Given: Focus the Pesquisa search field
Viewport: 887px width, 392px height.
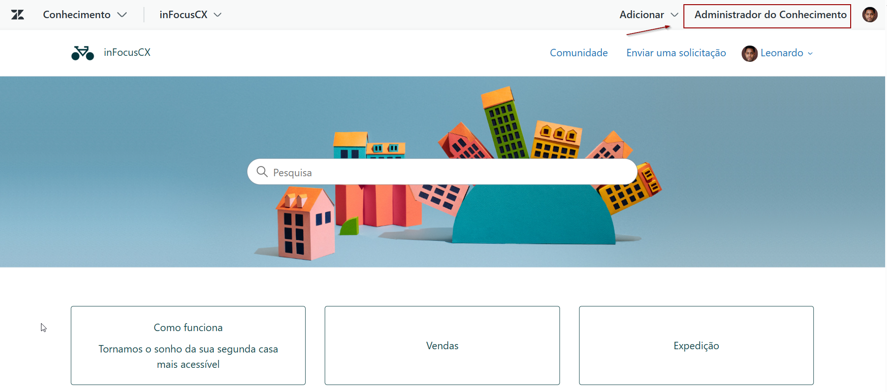Looking at the screenshot, I should click(442, 172).
